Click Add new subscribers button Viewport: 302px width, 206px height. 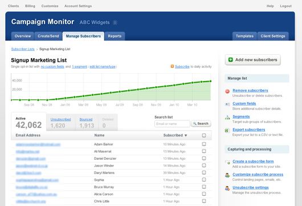pyautogui.click(x=252, y=60)
